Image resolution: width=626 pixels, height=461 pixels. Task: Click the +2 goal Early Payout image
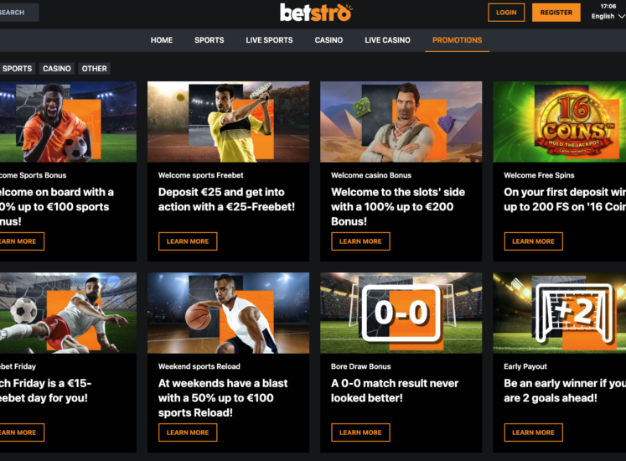559,313
